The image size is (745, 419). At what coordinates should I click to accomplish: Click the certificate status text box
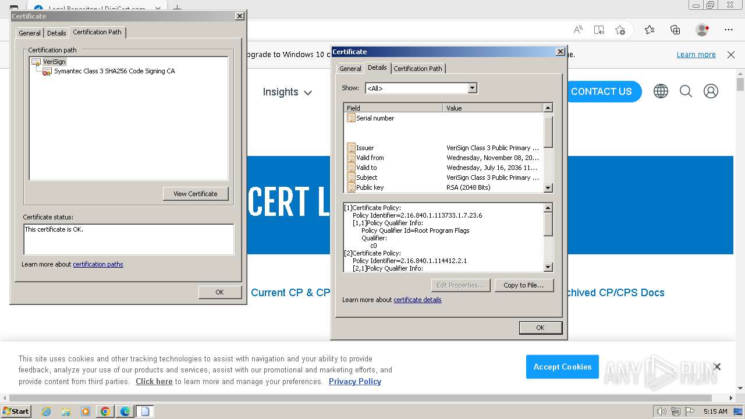pyautogui.click(x=129, y=239)
